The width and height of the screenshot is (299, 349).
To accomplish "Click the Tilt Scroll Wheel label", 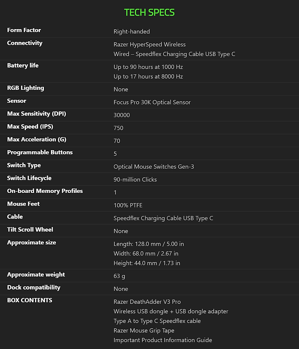I will coord(30,230).
